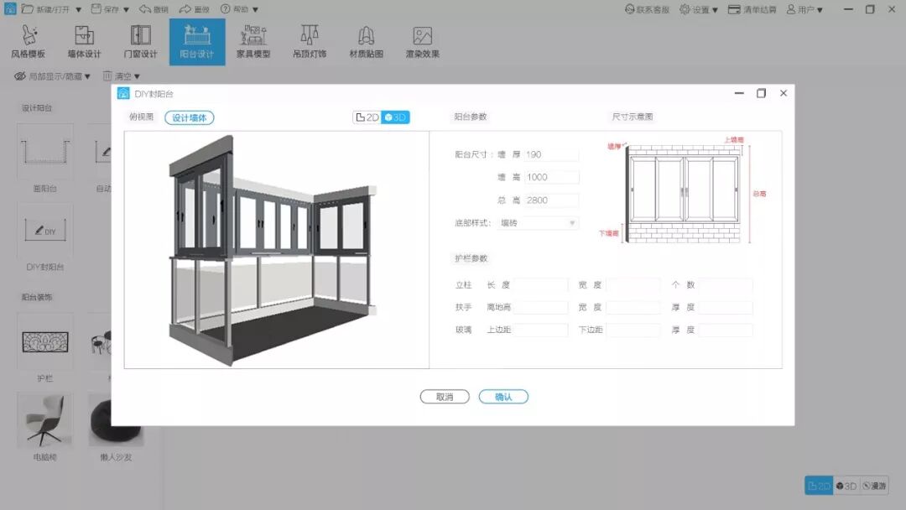Viewport: 906px width, 510px height.
Task: Click the 取消 cancel button
Action: tap(445, 396)
